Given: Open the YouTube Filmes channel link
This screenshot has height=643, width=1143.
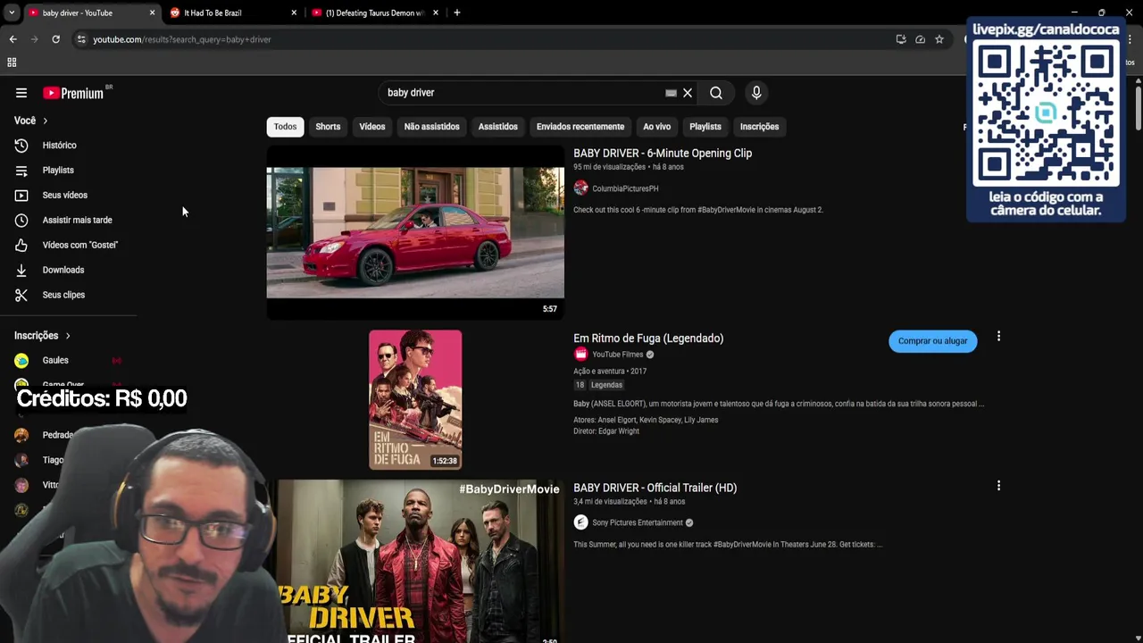Looking at the screenshot, I should (617, 355).
